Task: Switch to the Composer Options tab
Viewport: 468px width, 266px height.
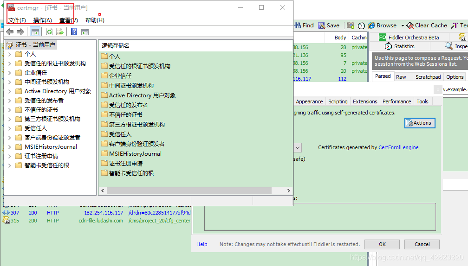Action: [455, 77]
